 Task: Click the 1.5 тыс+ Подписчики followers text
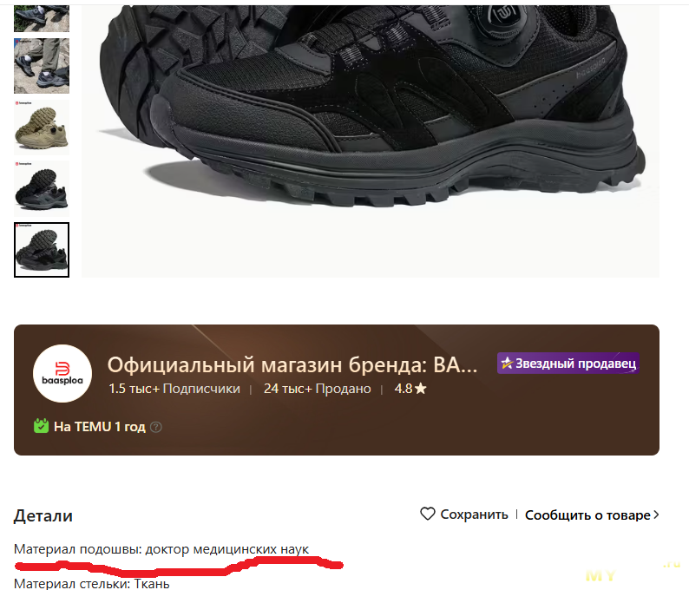[174, 389]
